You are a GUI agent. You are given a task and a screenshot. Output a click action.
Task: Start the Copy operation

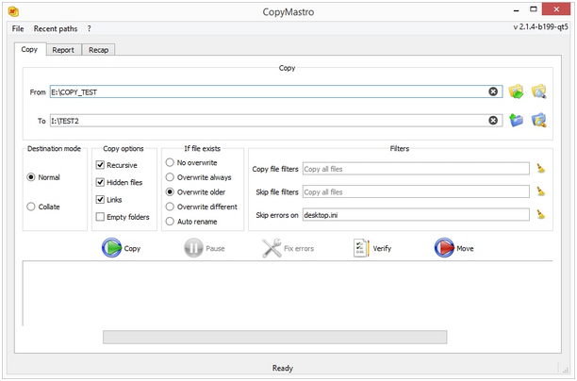[122, 248]
